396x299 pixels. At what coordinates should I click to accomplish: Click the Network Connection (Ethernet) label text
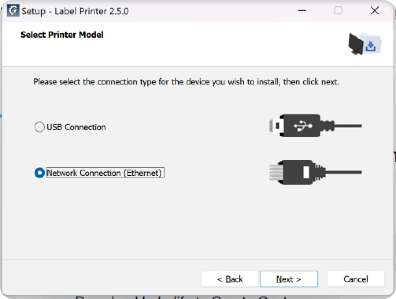point(105,173)
